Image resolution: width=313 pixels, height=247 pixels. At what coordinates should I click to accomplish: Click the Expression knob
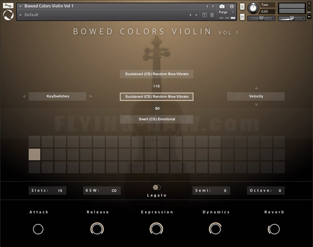pyautogui.click(x=156, y=229)
